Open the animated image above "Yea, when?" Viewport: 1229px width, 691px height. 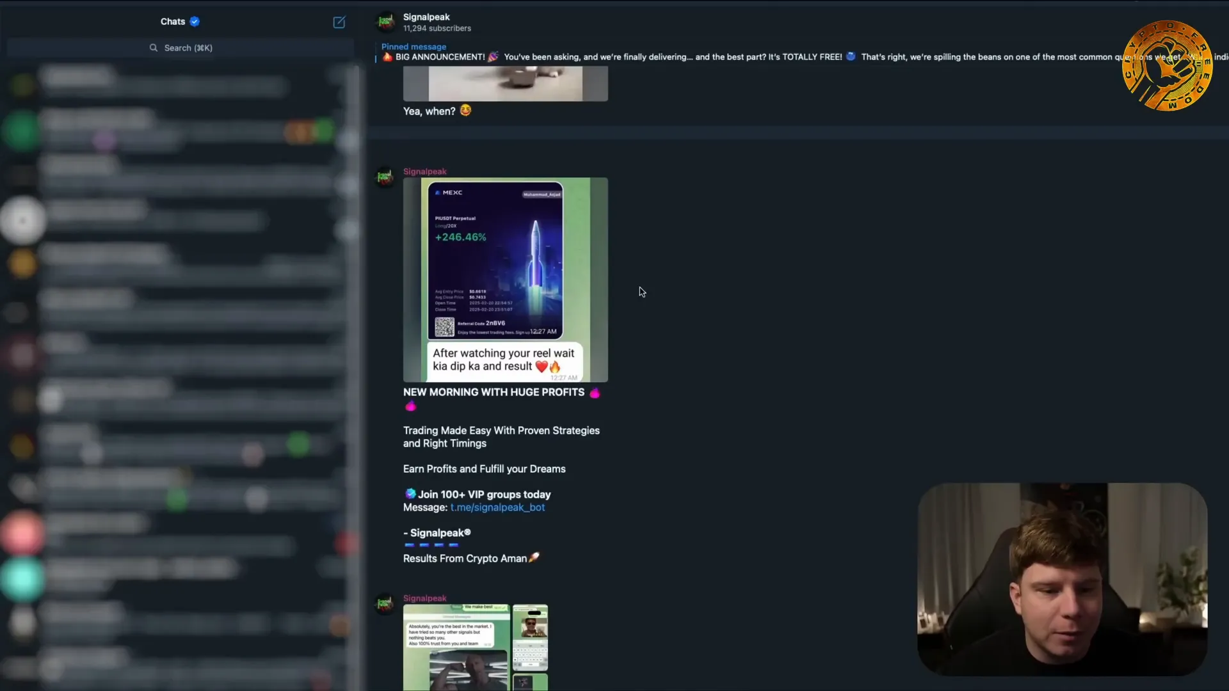coord(506,83)
